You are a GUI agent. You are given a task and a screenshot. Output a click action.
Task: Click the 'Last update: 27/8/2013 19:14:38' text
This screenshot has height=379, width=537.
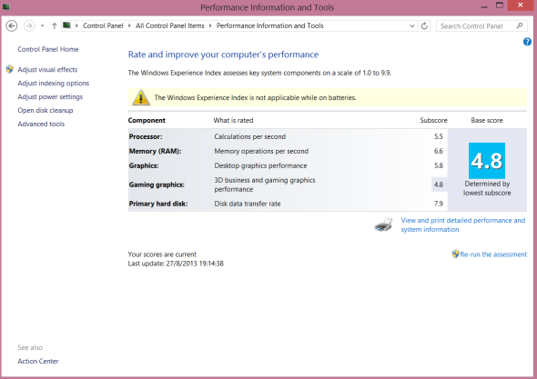click(x=176, y=264)
